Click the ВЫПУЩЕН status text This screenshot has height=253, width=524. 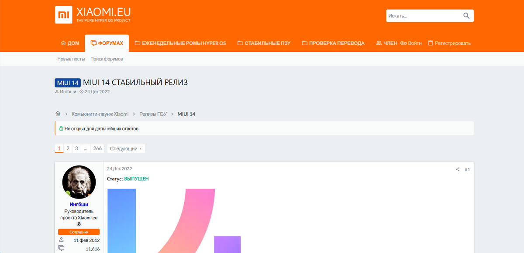[x=136, y=179]
